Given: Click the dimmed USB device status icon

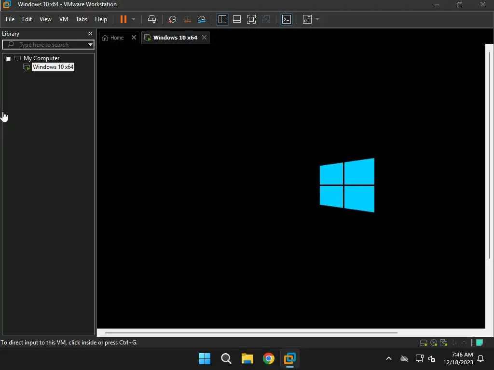Looking at the screenshot, I should (454, 343).
